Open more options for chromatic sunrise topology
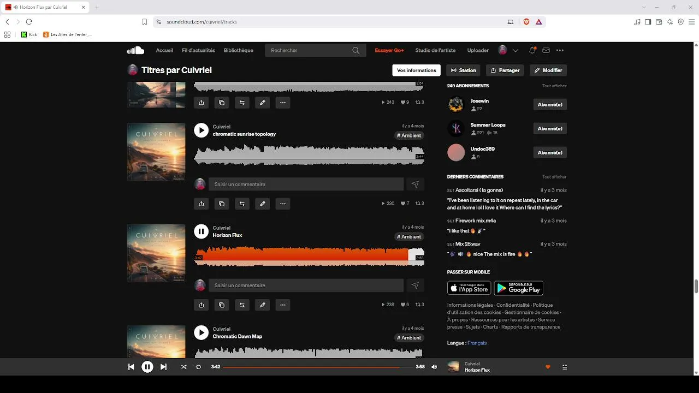Viewport: 699px width, 393px height. point(283,204)
